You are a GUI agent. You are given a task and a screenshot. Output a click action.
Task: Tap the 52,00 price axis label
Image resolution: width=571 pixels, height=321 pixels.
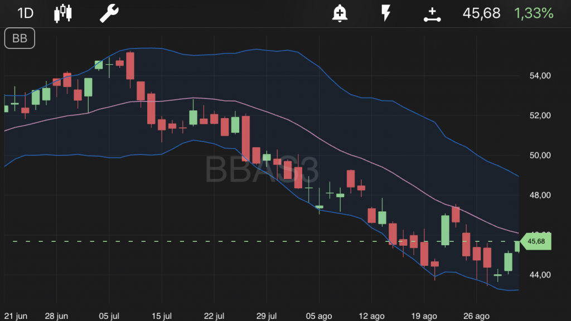coord(540,115)
